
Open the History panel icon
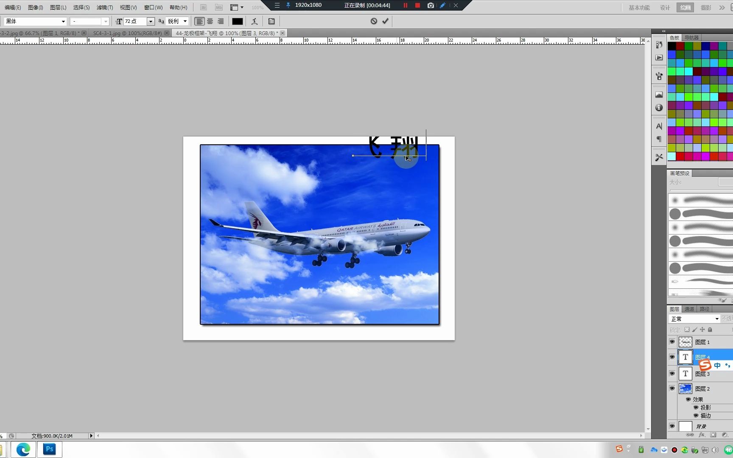click(x=659, y=45)
